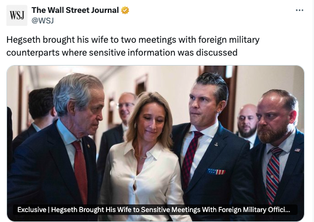
Task: Click the checkered red tie in photo
Action: point(189,158)
